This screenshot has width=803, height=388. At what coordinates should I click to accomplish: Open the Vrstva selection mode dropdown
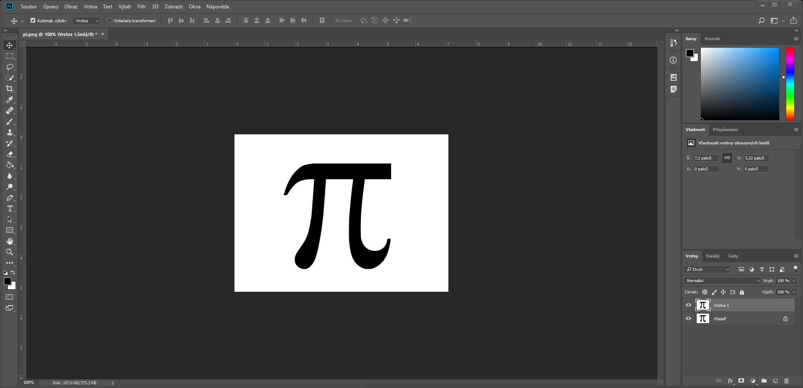[x=86, y=20]
